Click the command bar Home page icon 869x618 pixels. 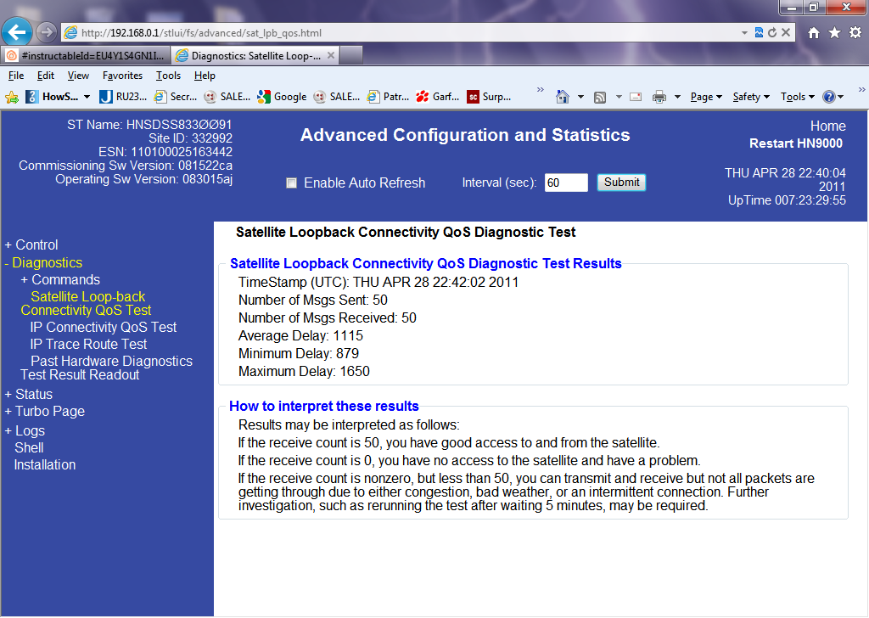(563, 97)
